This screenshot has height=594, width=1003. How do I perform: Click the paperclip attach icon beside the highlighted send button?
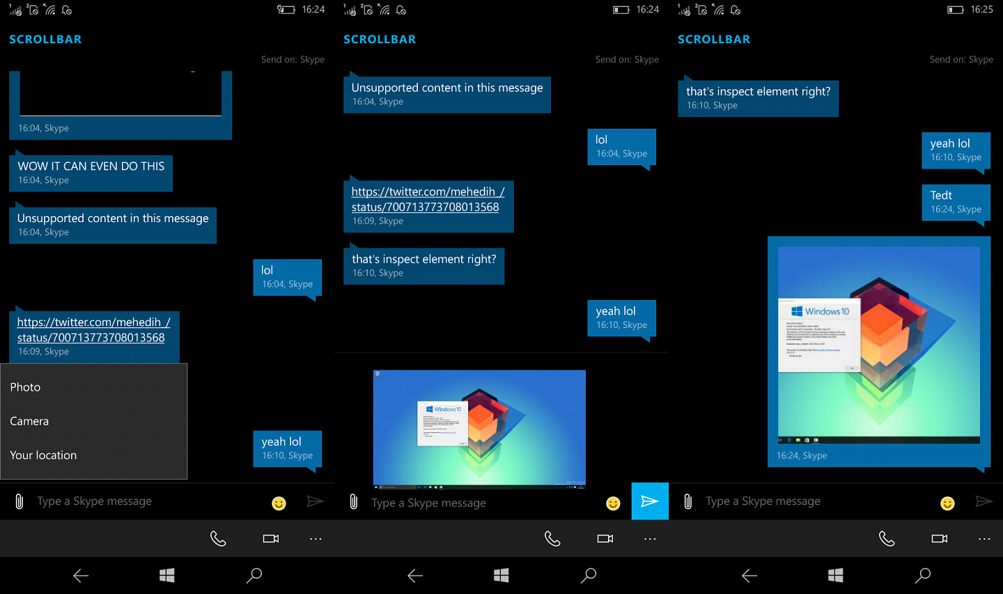pos(354,501)
